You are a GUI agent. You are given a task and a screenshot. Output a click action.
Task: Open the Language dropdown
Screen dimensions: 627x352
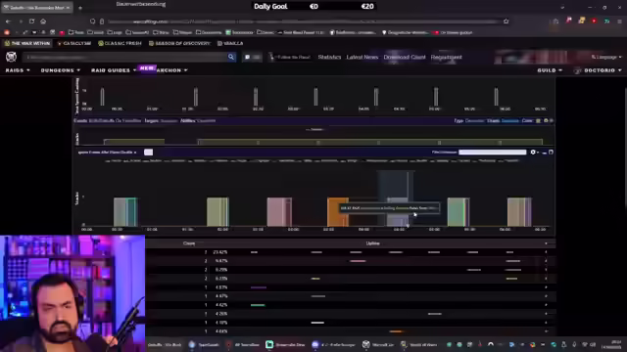(x=606, y=57)
